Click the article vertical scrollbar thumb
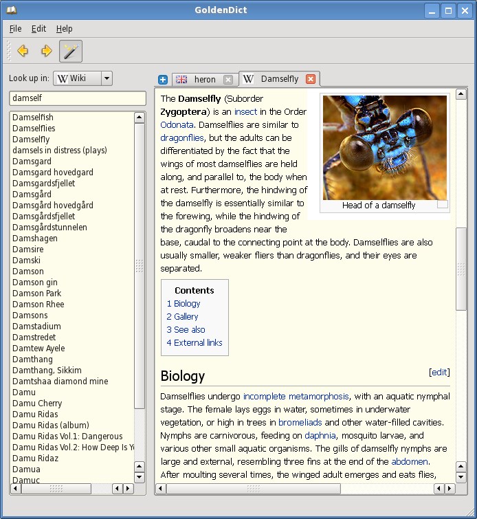 click(x=461, y=269)
